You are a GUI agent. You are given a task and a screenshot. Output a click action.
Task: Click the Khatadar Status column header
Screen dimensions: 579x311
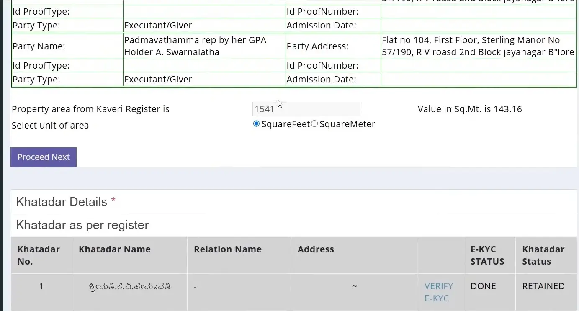coord(543,255)
